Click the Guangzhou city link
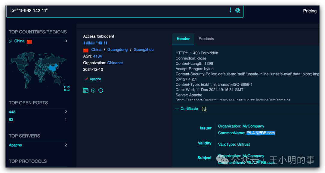The image size is (325, 173). (x=144, y=50)
